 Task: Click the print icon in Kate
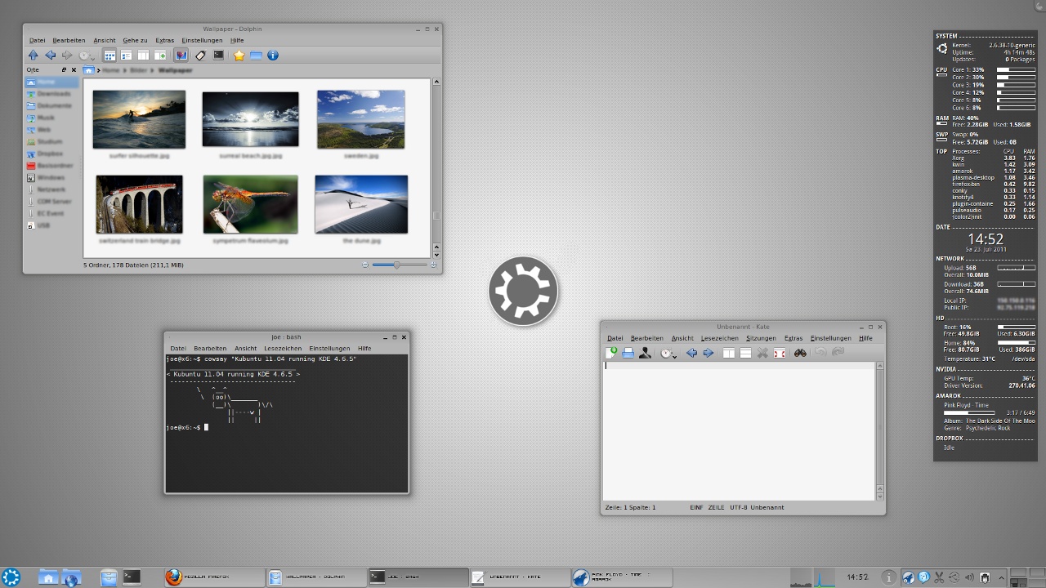[628, 353]
